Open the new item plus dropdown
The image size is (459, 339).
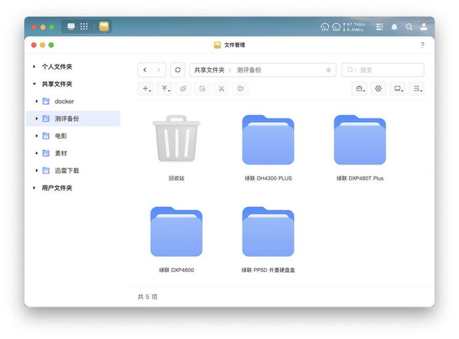[146, 89]
